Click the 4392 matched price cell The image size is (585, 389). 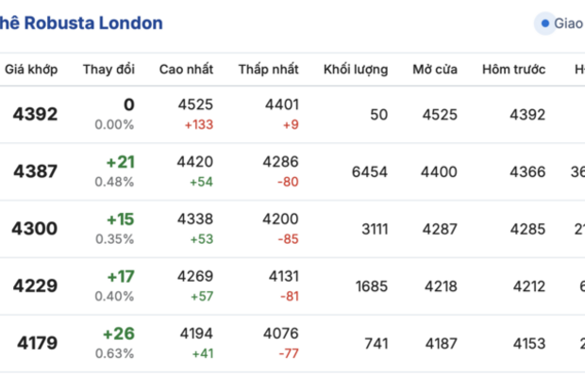coord(35,115)
